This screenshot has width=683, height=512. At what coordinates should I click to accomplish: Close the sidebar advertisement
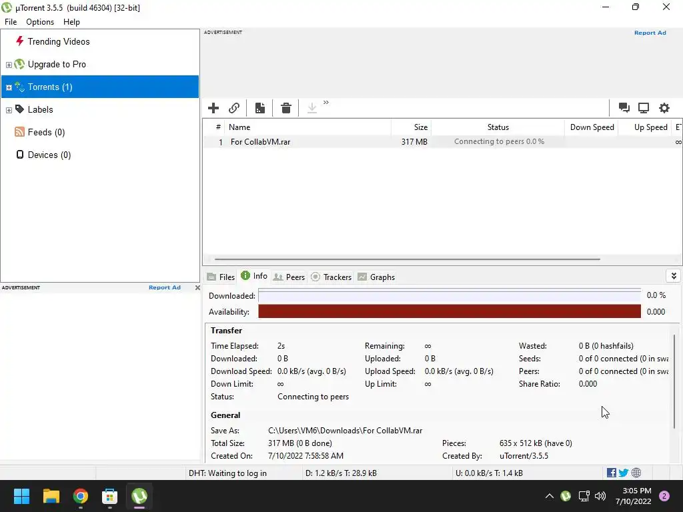click(x=197, y=288)
